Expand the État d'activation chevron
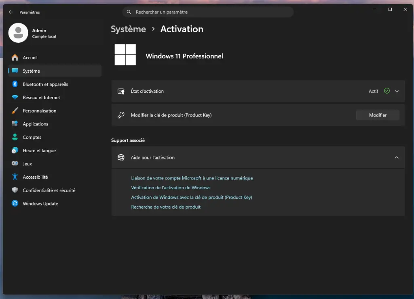The height and width of the screenshot is (299, 414). pos(397,91)
